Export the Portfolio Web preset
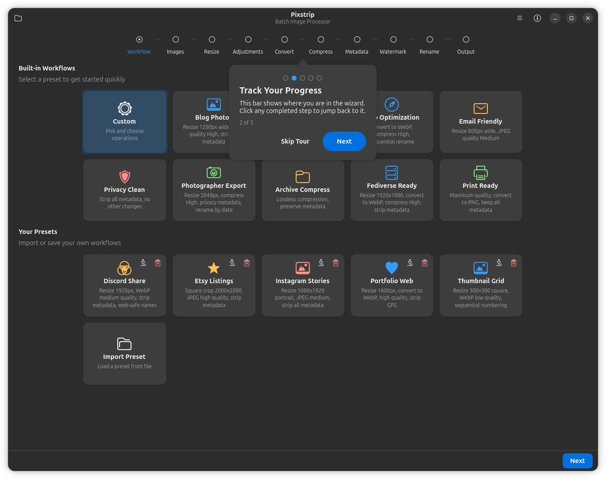The image size is (606, 479). (x=410, y=263)
